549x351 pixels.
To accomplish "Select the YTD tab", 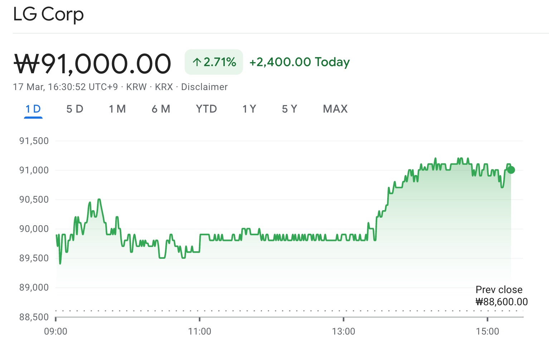I will (x=207, y=109).
